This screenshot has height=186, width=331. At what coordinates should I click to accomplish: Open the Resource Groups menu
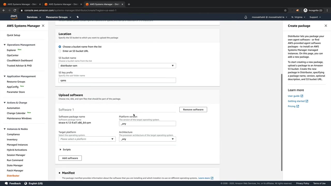pos(58,17)
